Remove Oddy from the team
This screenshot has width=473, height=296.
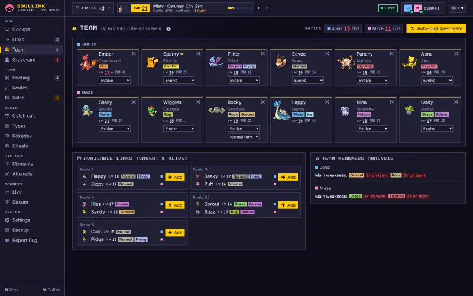point(456,102)
